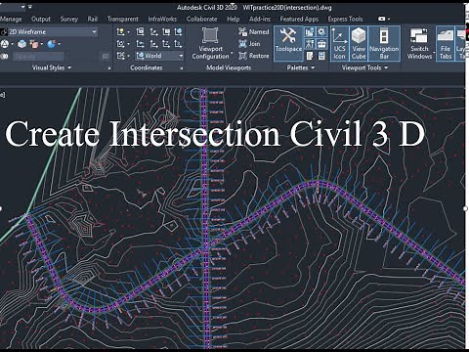Open the Express Tools tab
Screen dimensions: 469x352
pos(345,19)
